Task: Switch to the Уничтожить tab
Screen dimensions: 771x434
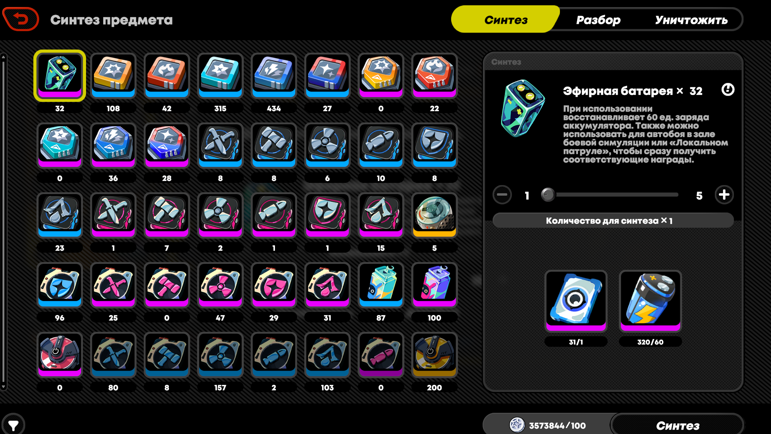Action: [x=691, y=20]
